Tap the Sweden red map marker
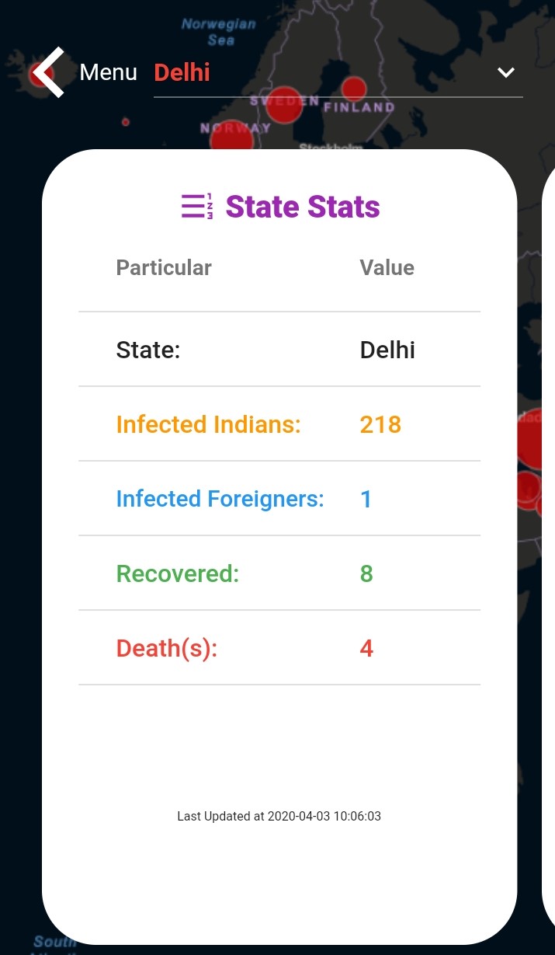555x955 pixels. [285, 106]
